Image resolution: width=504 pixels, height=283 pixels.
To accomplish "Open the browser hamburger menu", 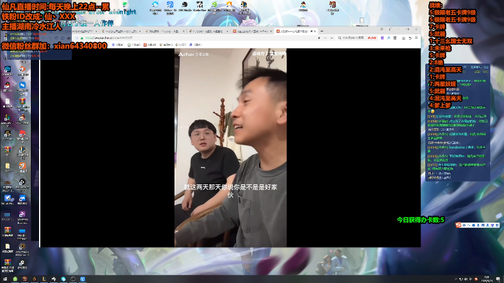I will tap(416, 38).
